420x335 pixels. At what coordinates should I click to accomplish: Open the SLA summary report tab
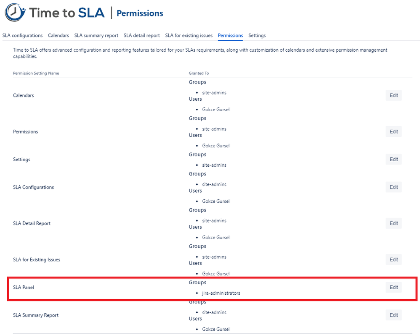point(96,35)
